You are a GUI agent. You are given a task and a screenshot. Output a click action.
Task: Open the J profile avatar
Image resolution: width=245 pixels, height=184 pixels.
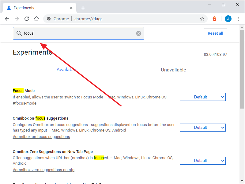tap(228, 19)
